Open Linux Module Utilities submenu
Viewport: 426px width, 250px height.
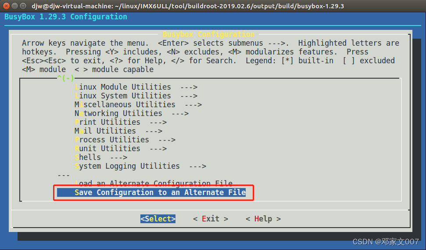point(136,87)
